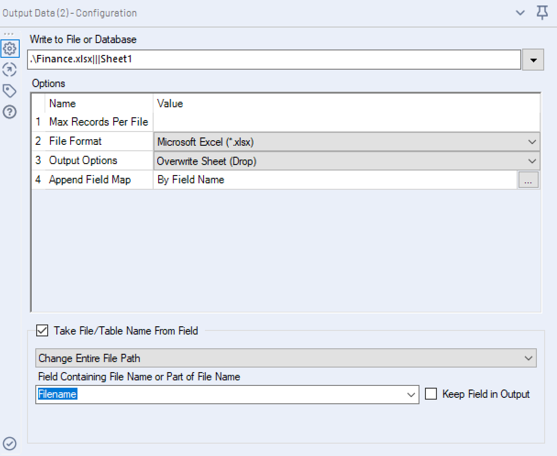
Task: Click the Append Field Map ellipsis button
Action: (x=528, y=181)
